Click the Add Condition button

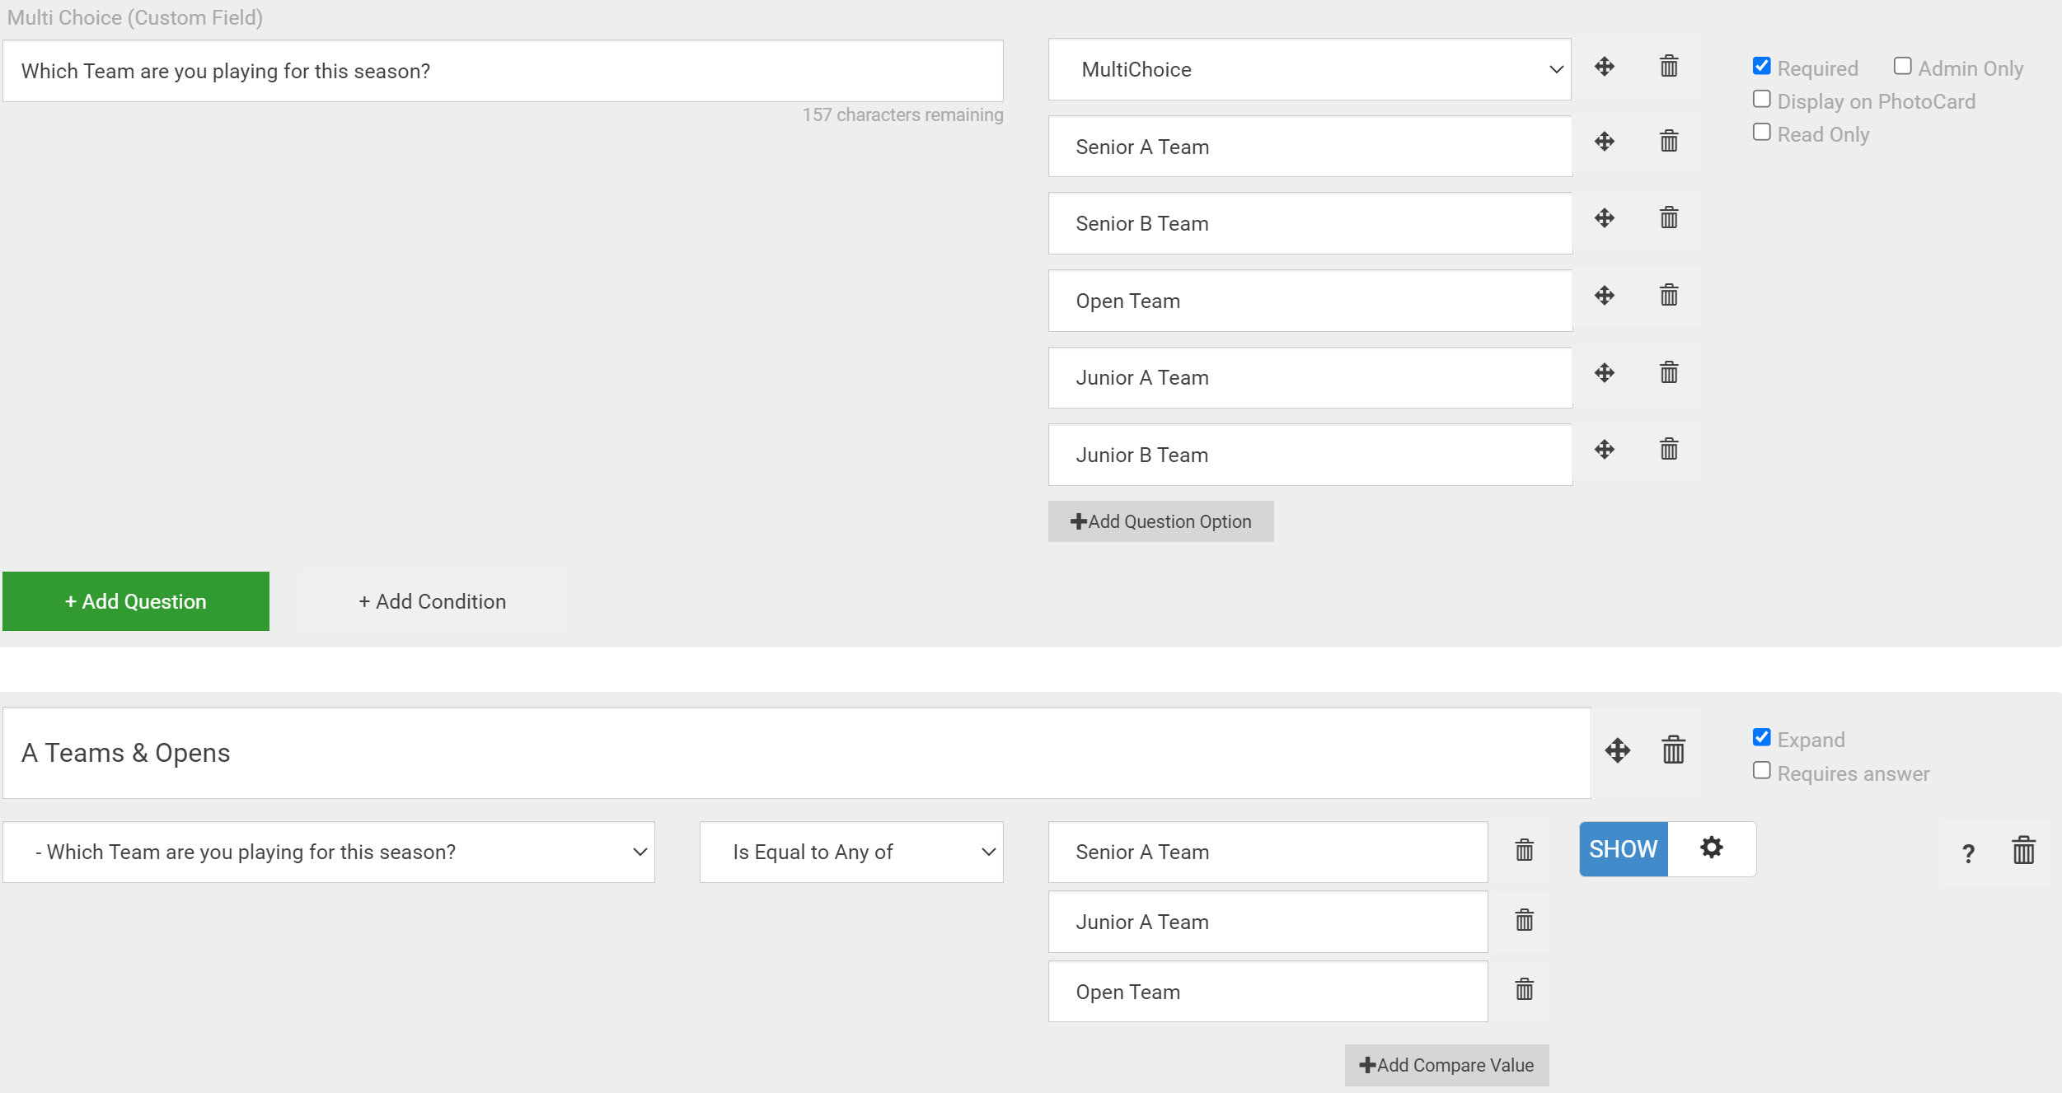[x=432, y=601]
